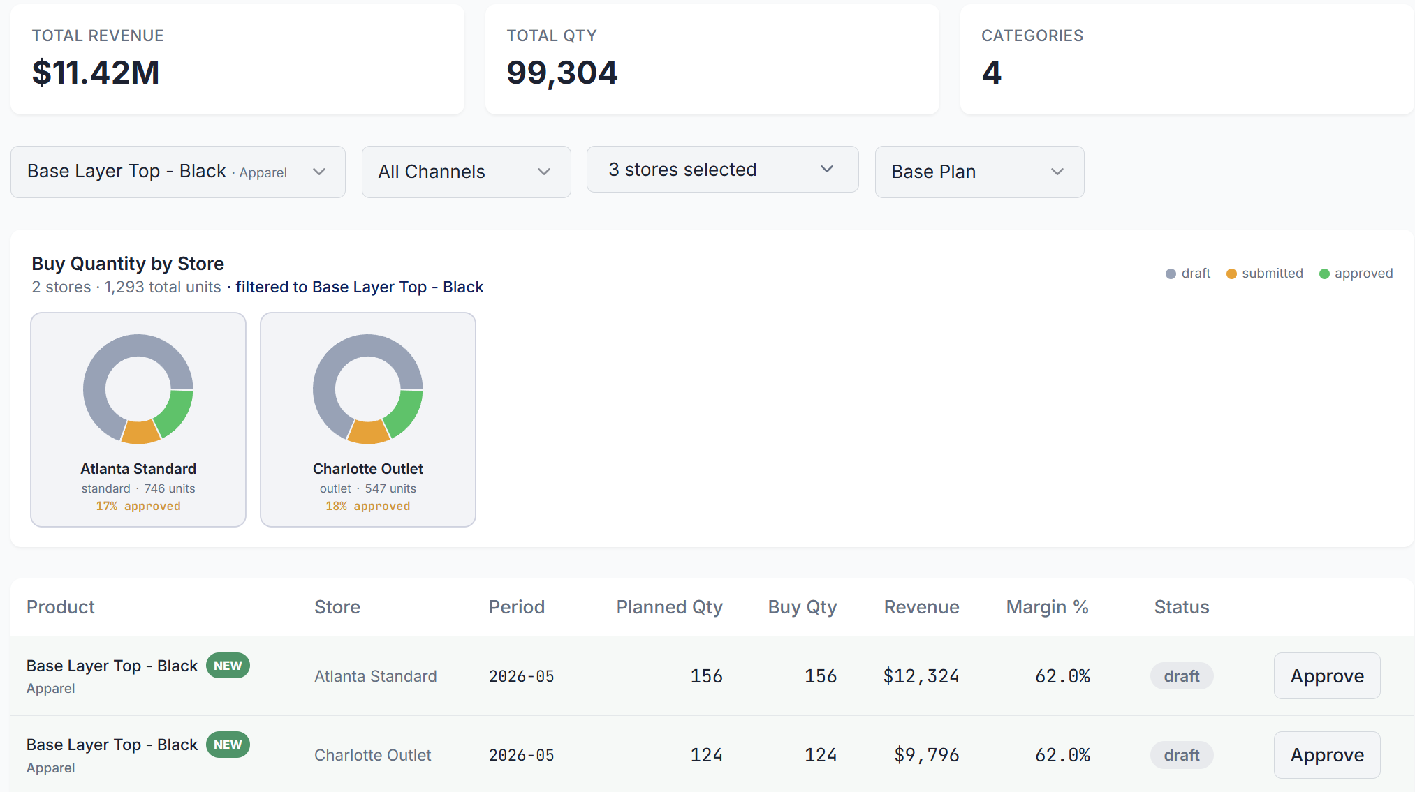Approve the Charlotte Outlet row
1415x792 pixels.
[1326, 754]
